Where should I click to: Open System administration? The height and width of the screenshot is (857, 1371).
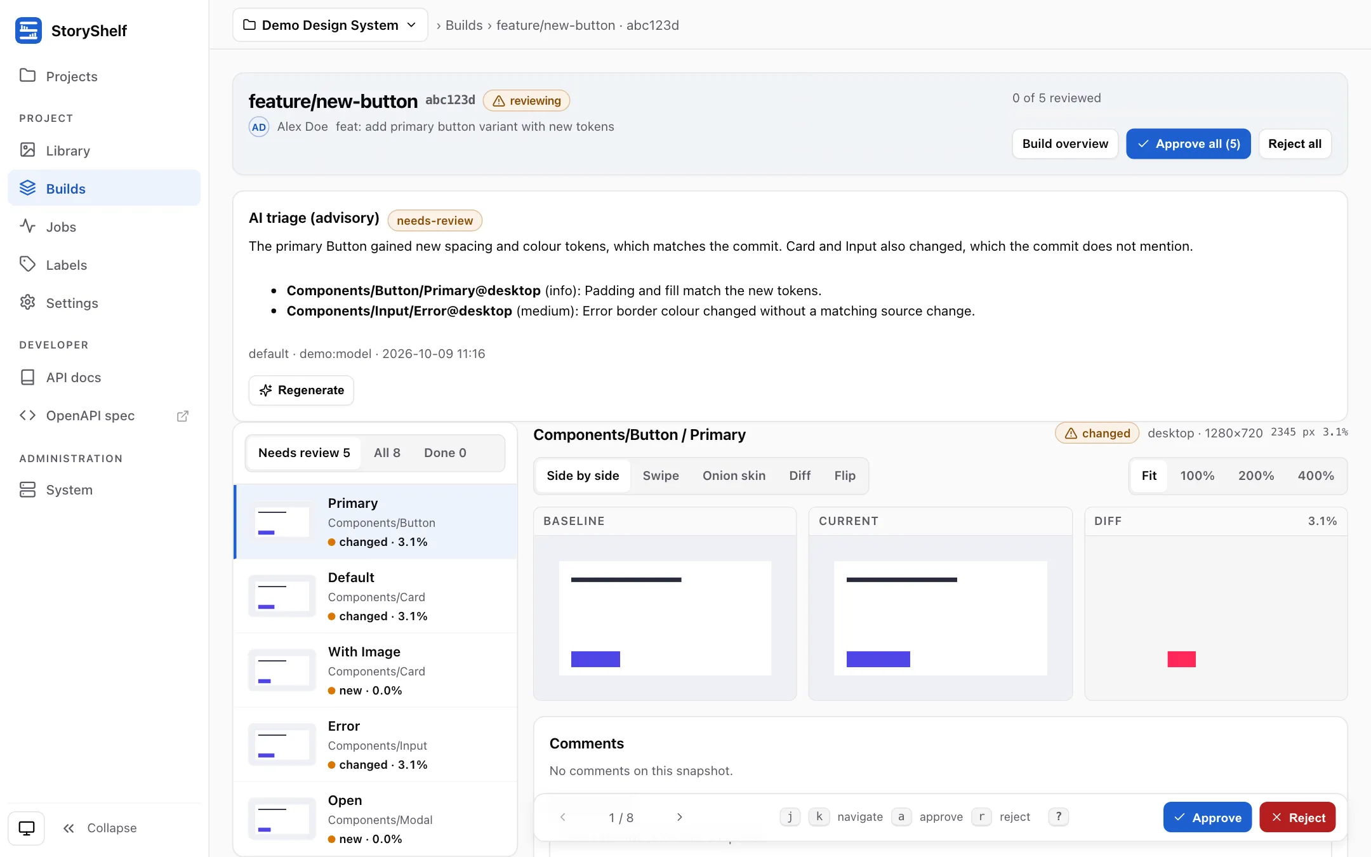click(x=104, y=489)
